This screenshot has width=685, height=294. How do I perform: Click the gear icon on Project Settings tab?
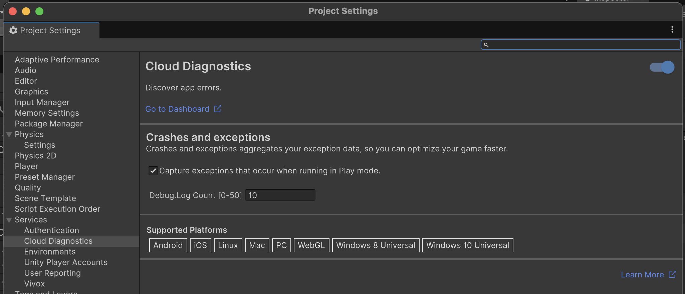(13, 30)
